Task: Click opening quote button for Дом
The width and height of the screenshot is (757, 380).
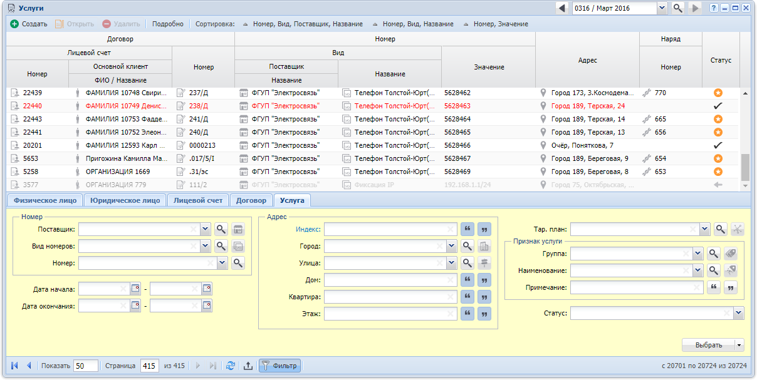Action: coord(467,280)
